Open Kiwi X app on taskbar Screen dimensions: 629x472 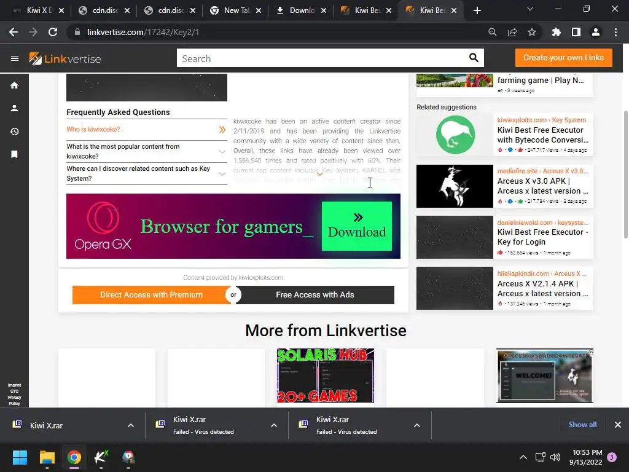coord(101,457)
